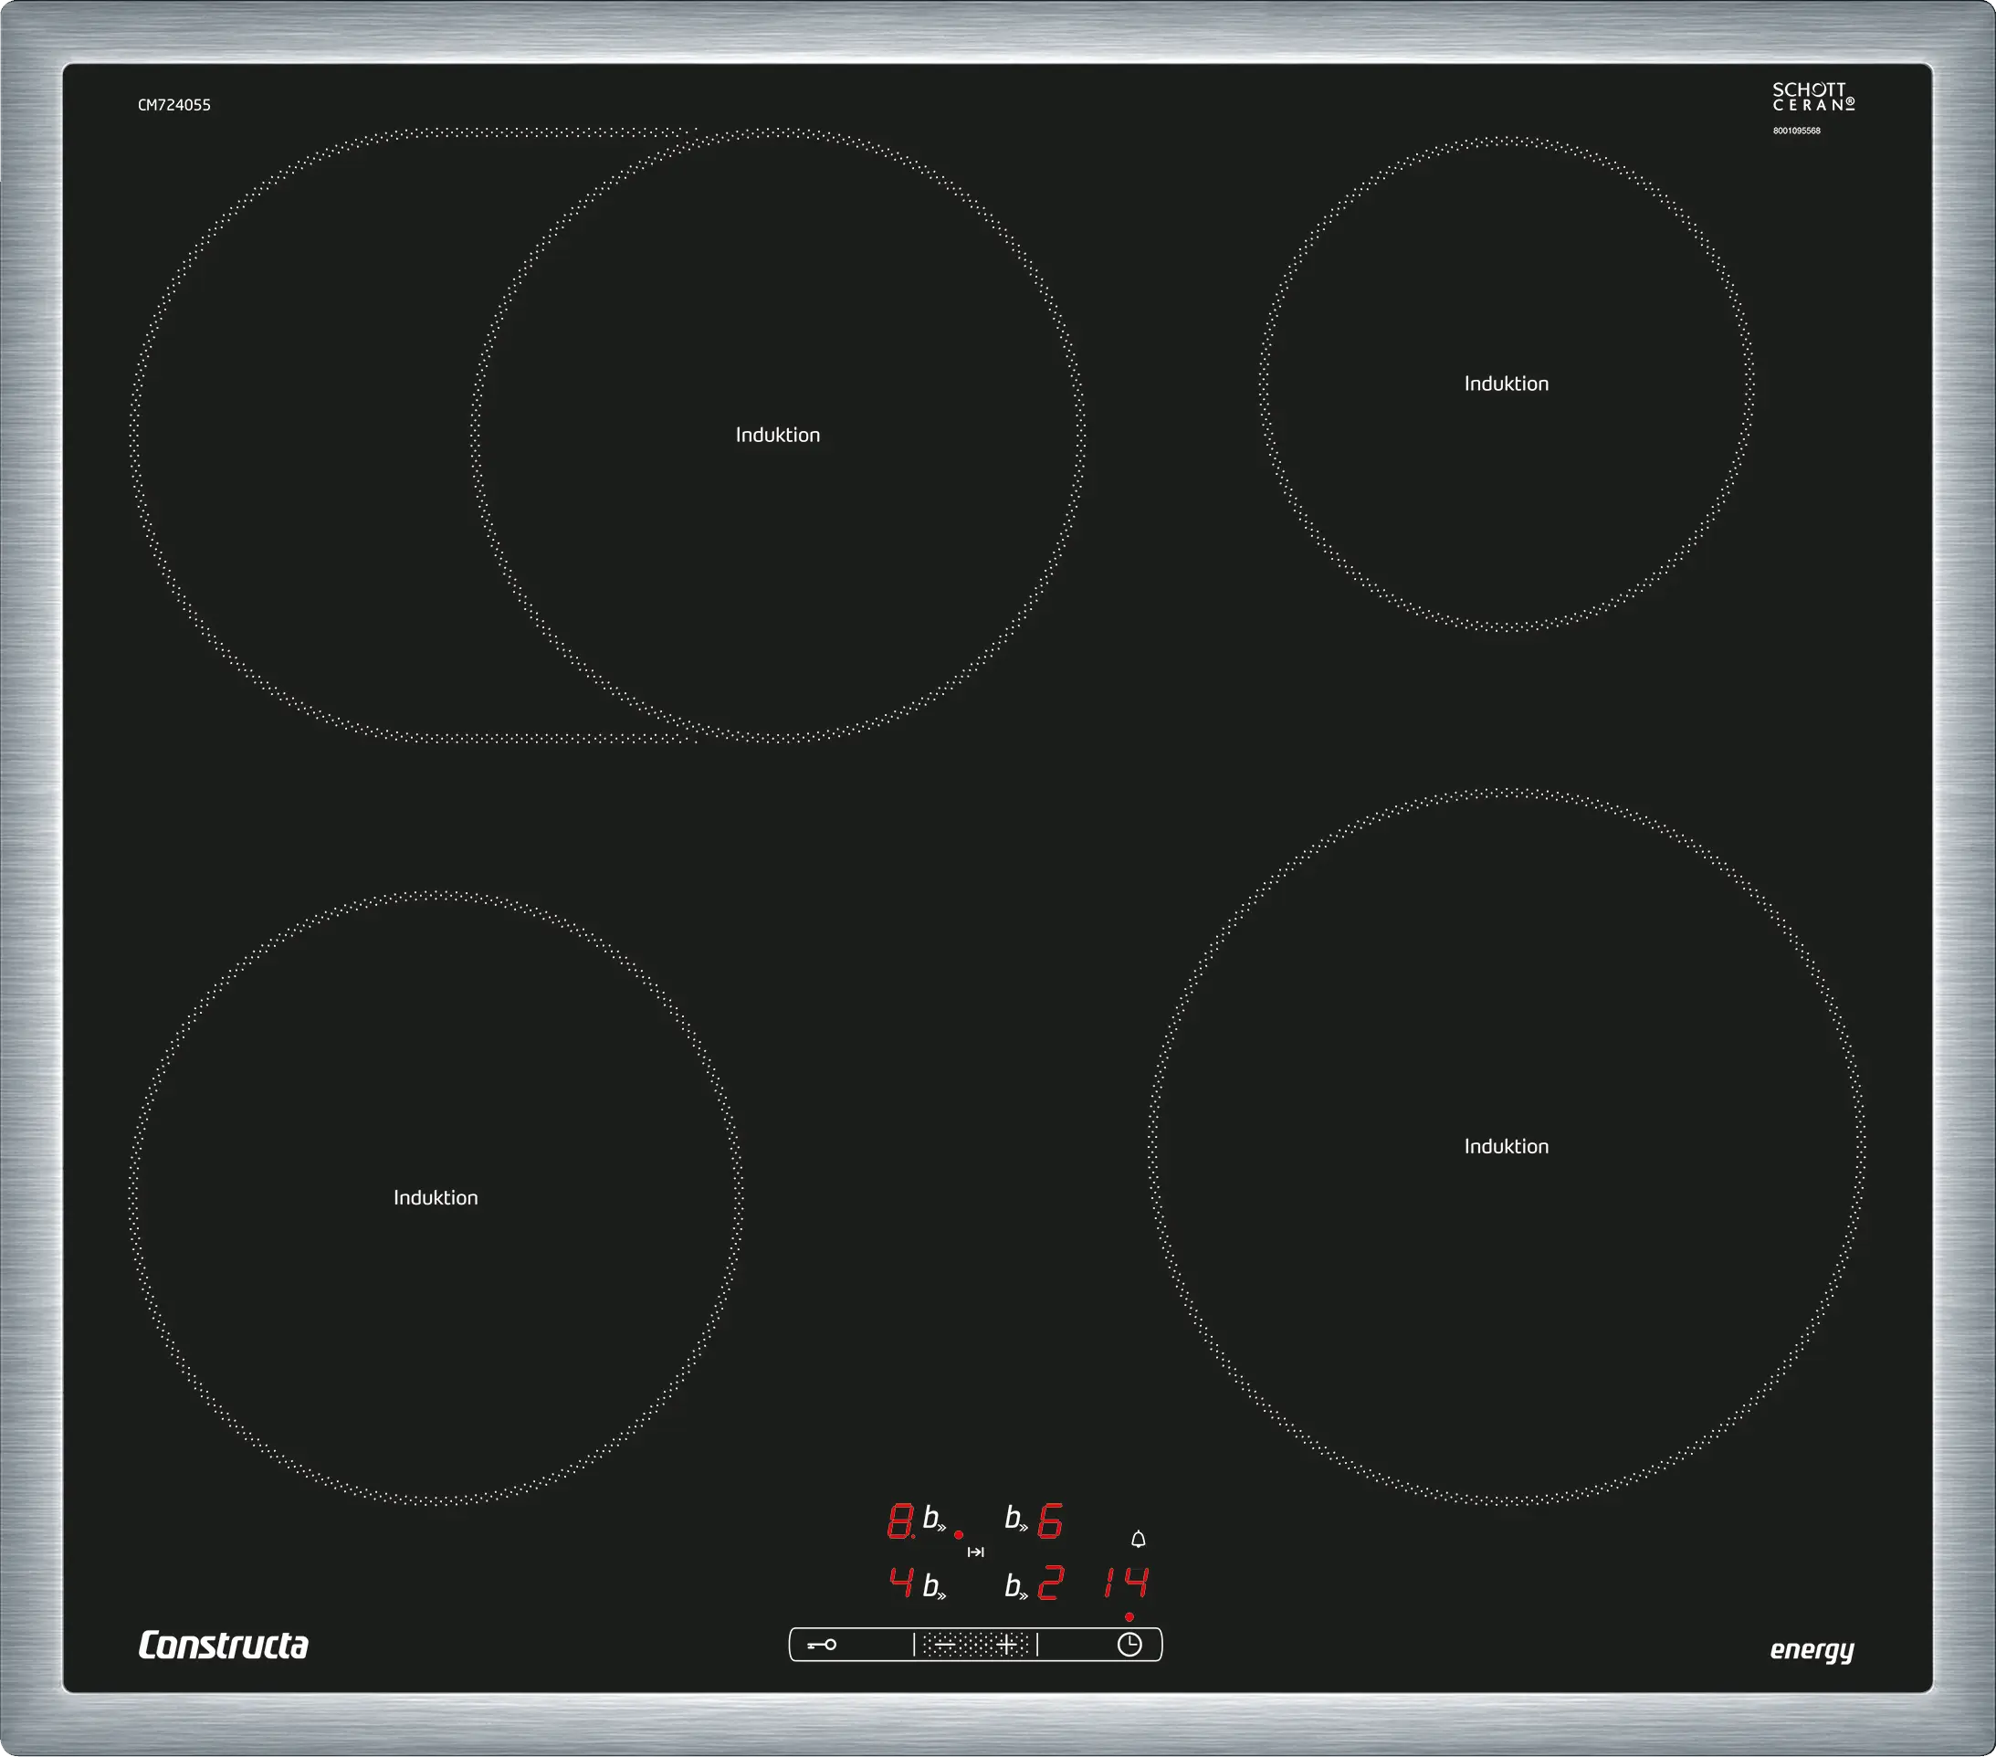Tap boost symbol beside red digit 6
Viewport: 1996px width, 1757px height.
pos(1015,1520)
